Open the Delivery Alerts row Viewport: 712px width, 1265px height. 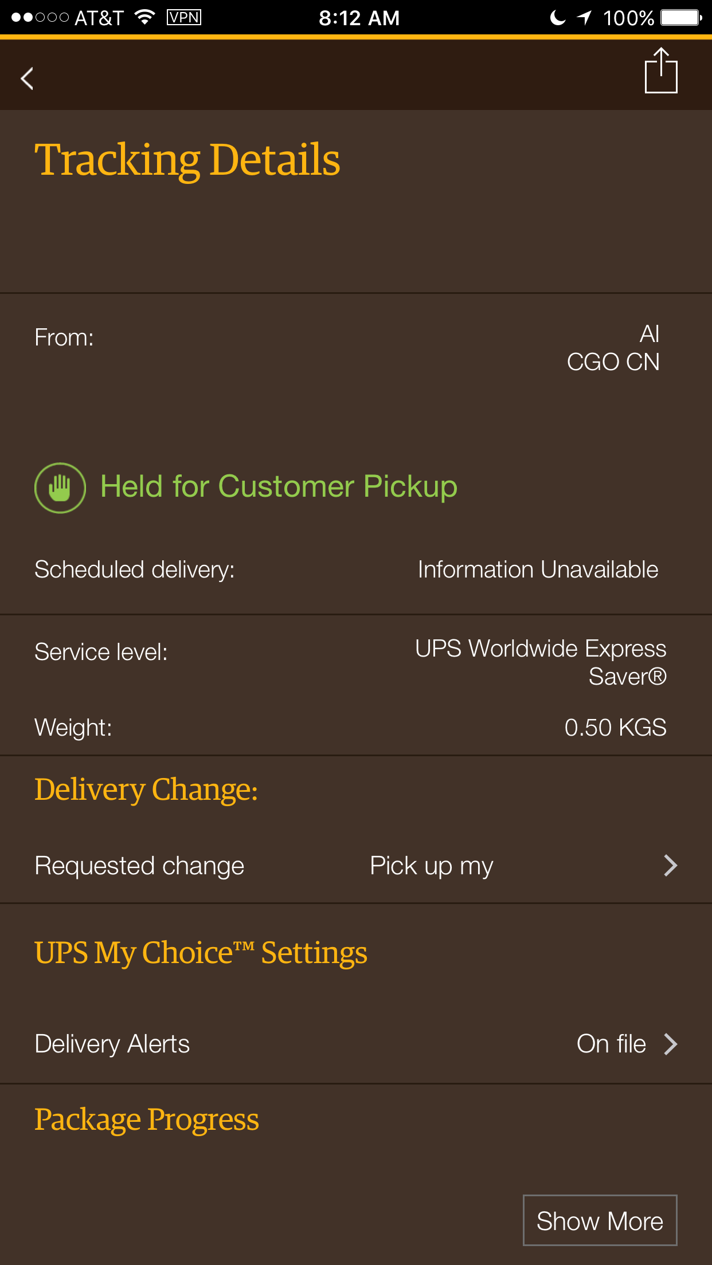pos(356,1044)
